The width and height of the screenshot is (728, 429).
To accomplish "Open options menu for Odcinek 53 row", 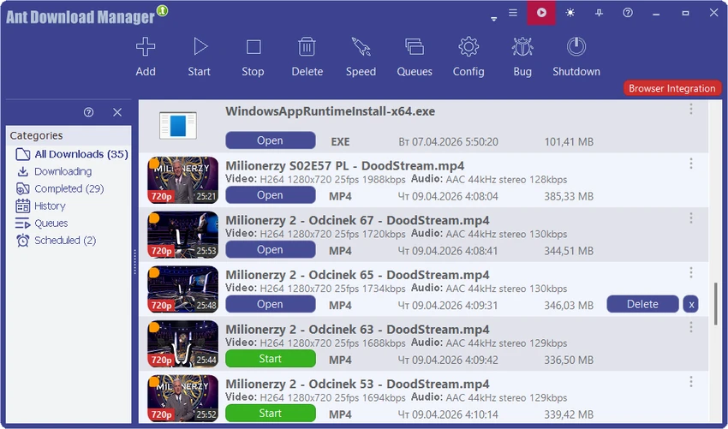I will [691, 382].
